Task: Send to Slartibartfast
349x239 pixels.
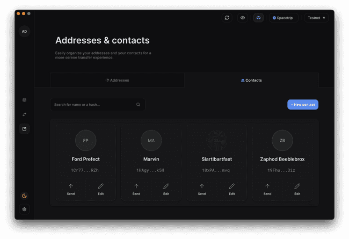Action: tap(202, 189)
